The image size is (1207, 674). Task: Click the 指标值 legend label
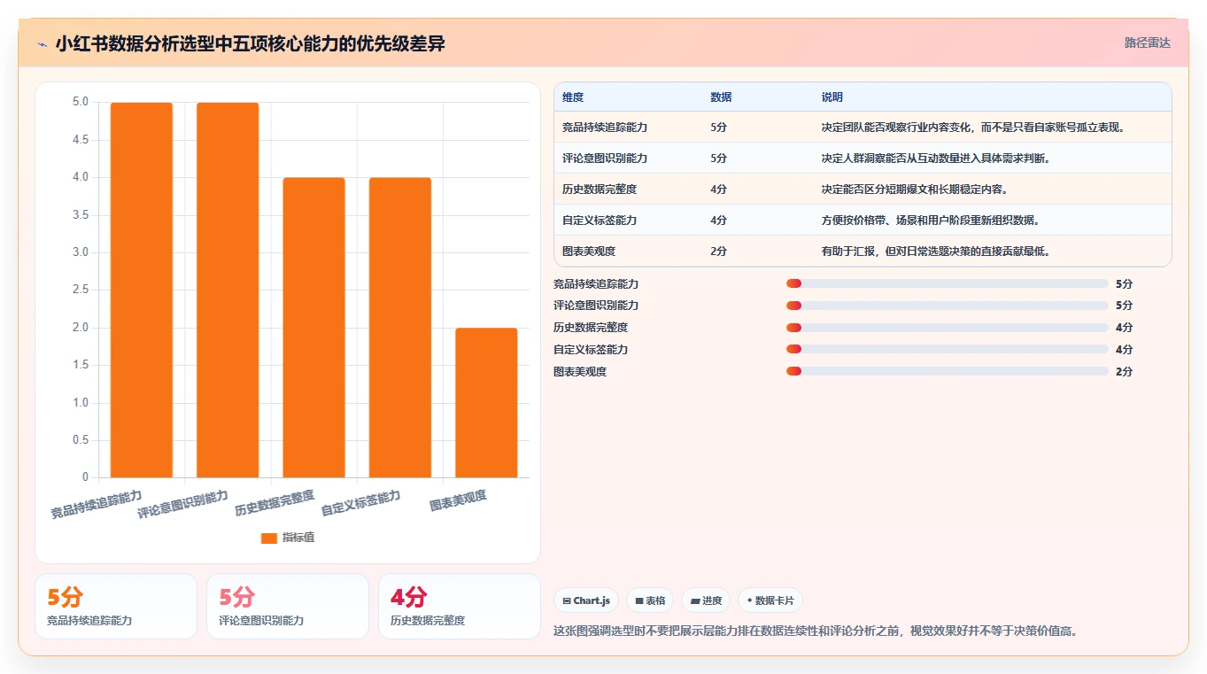pyautogui.click(x=298, y=538)
